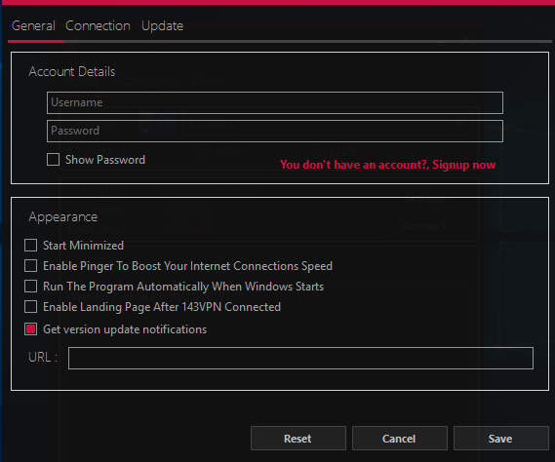
Task: Open the Update tab
Action: click(162, 25)
